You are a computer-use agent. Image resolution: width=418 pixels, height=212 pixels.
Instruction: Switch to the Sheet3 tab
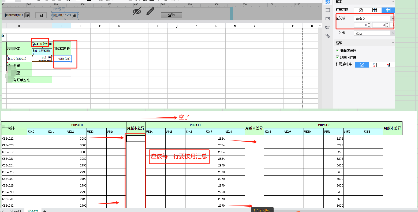(x=16, y=211)
